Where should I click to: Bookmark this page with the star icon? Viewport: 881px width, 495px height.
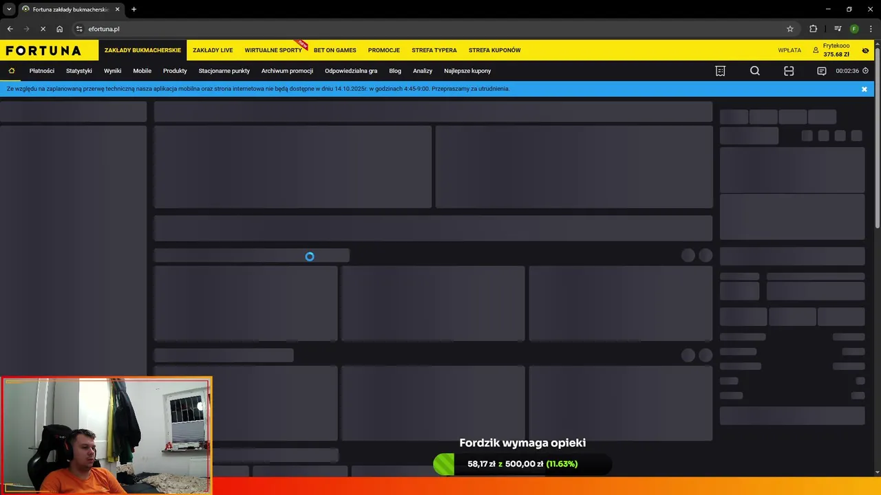[790, 29]
